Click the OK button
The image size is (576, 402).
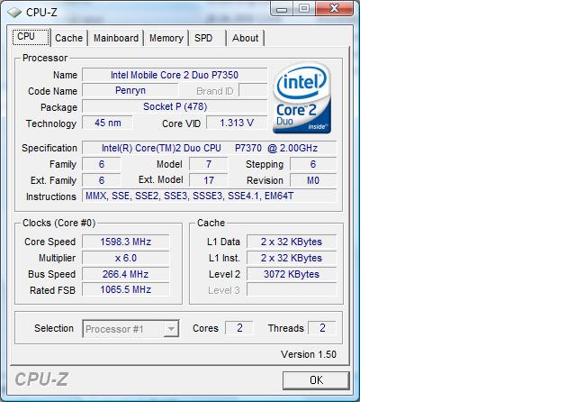point(316,380)
